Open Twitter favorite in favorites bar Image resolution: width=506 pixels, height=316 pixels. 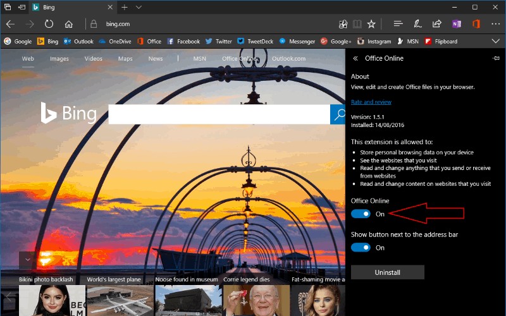pyautogui.click(x=219, y=41)
